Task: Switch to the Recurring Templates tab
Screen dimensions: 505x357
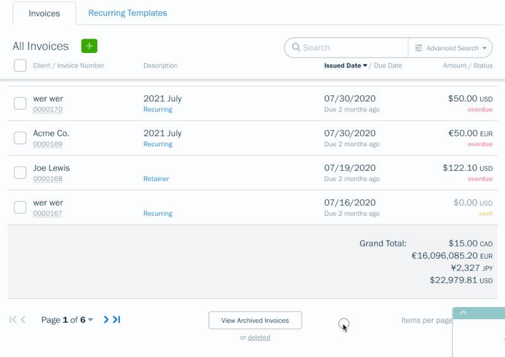Action: pyautogui.click(x=128, y=13)
